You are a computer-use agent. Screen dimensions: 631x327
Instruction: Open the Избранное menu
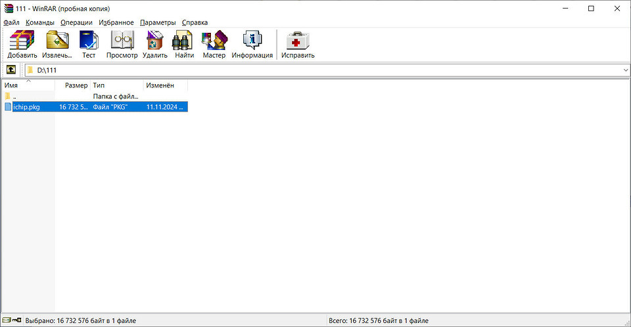[116, 22]
